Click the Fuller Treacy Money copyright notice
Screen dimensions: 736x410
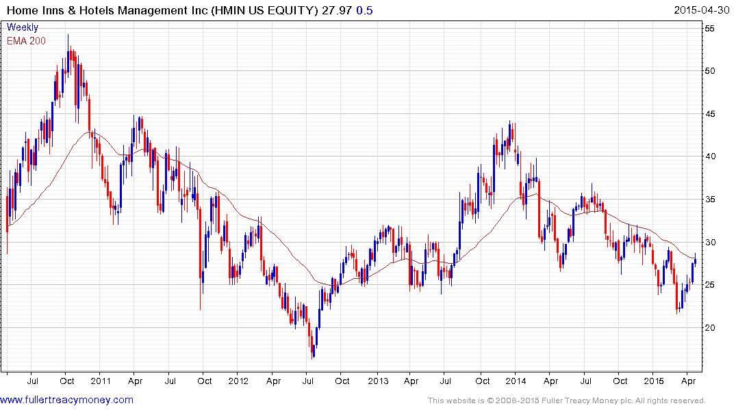point(566,400)
